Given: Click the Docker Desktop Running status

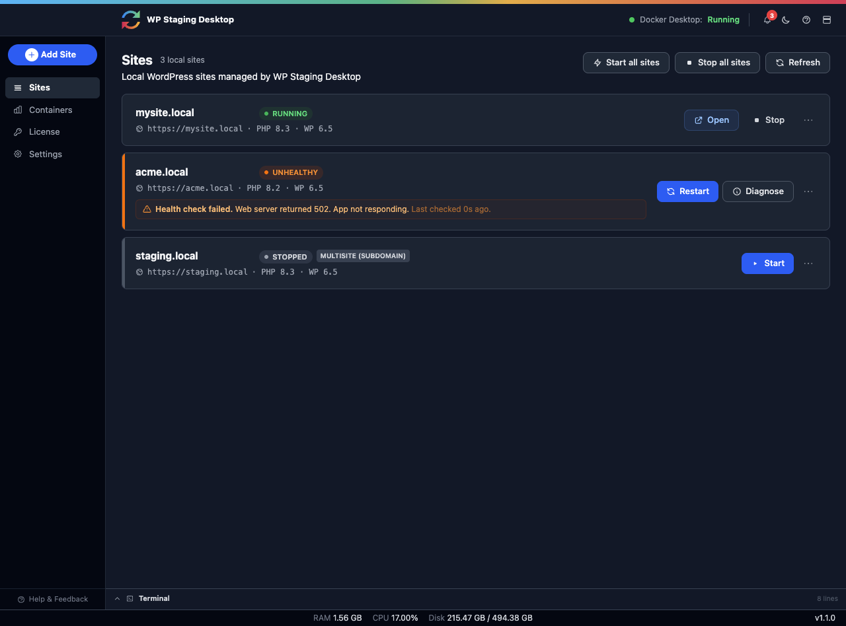Looking at the screenshot, I should (x=684, y=20).
